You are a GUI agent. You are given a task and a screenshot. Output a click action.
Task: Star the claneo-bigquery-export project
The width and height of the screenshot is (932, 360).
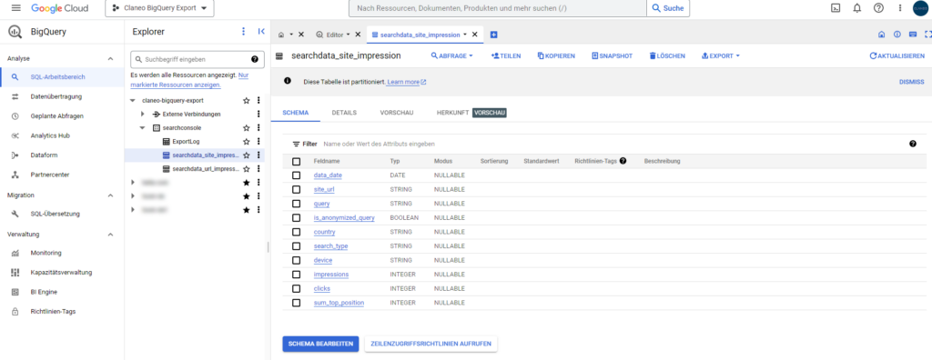pyautogui.click(x=246, y=100)
